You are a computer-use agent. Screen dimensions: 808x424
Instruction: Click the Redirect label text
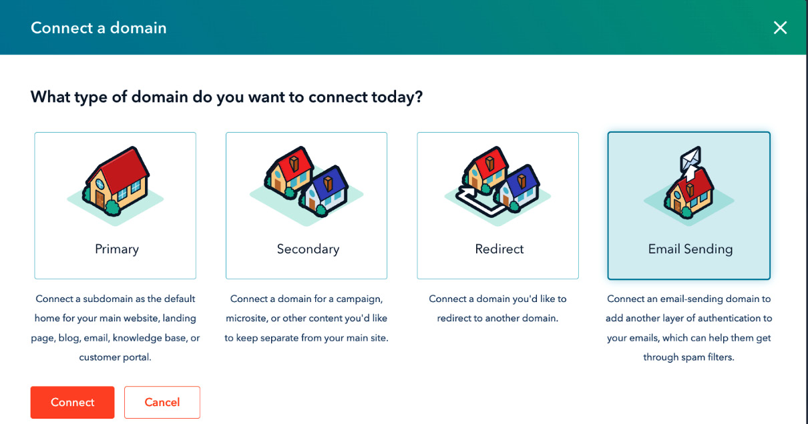pos(499,249)
